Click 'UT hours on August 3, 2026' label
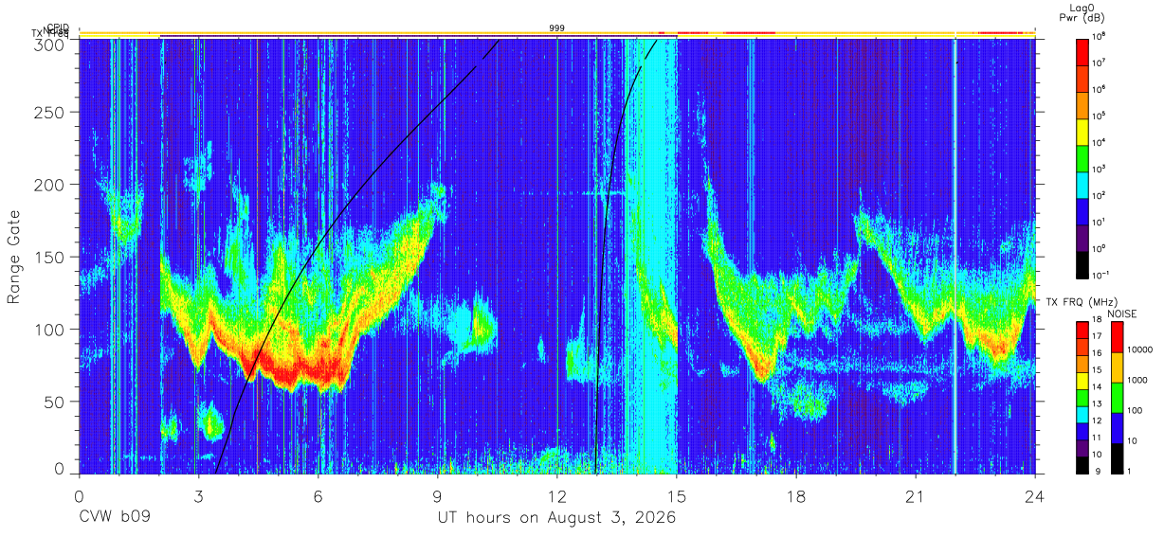The image size is (1164, 537). [x=556, y=519]
